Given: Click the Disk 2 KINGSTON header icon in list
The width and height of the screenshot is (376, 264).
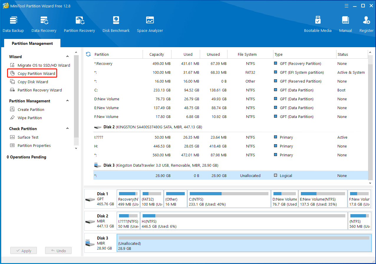Looking at the screenshot, I should [x=98, y=127].
